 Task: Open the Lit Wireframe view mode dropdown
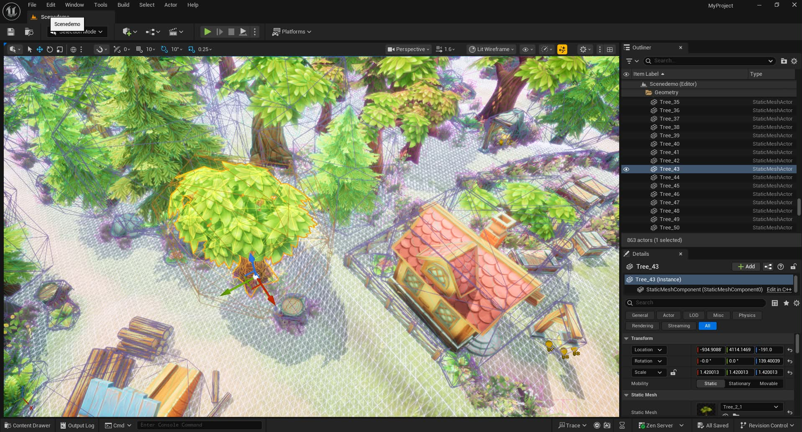point(492,49)
